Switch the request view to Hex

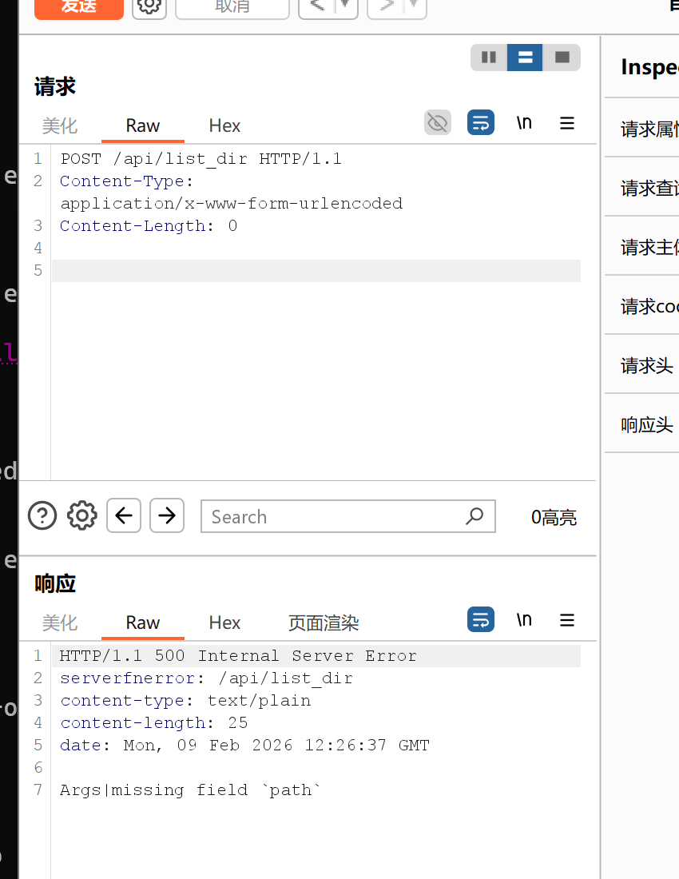click(224, 125)
